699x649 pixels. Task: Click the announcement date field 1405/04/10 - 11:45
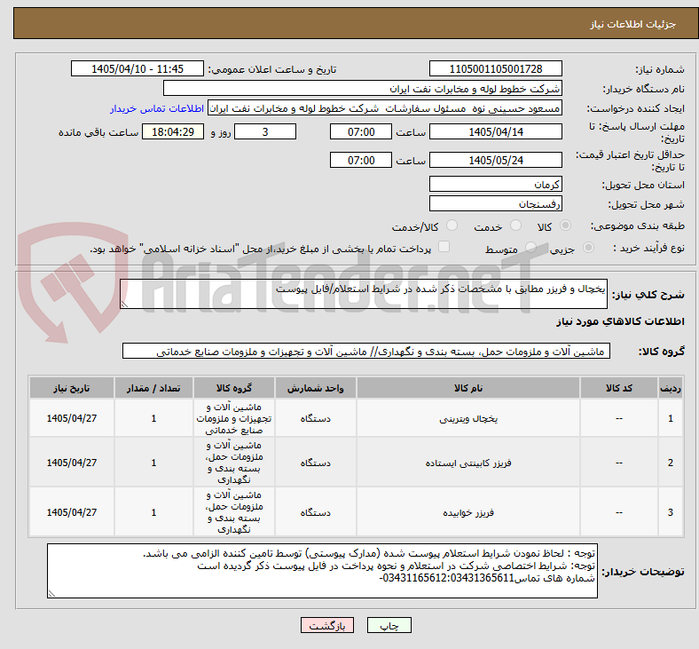(x=137, y=69)
